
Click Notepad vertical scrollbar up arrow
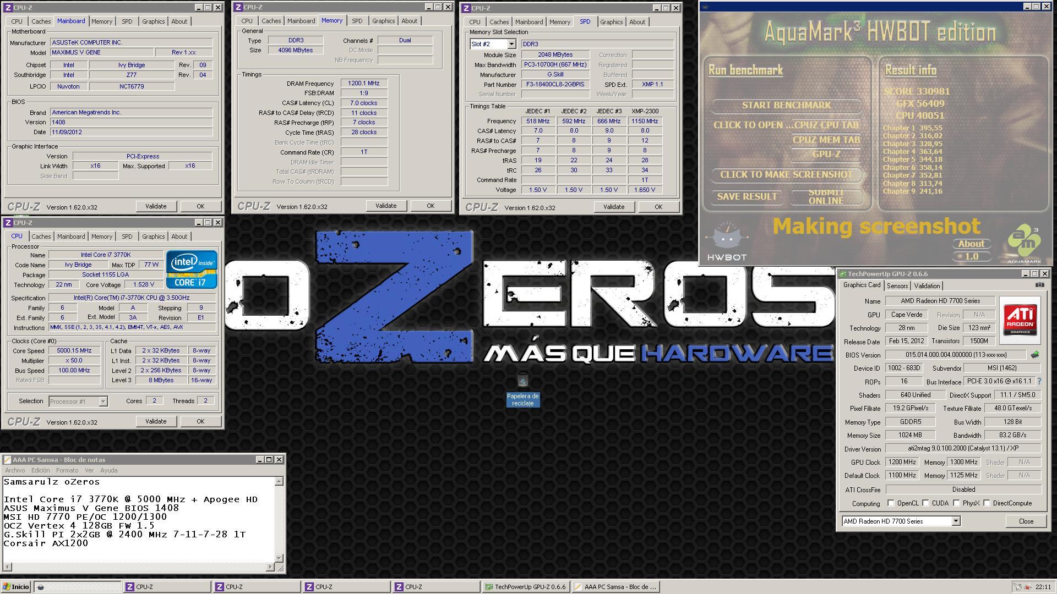[x=279, y=482]
